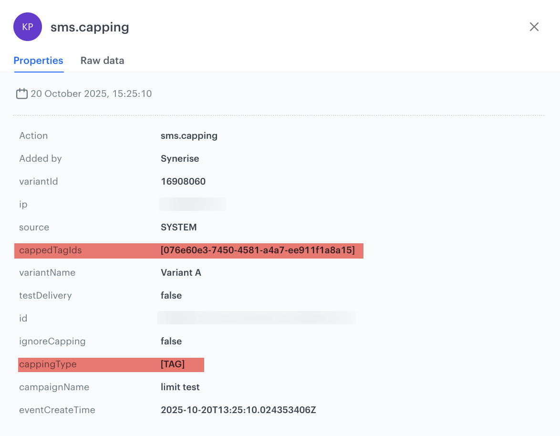Click the campaignName value limit test

180,387
